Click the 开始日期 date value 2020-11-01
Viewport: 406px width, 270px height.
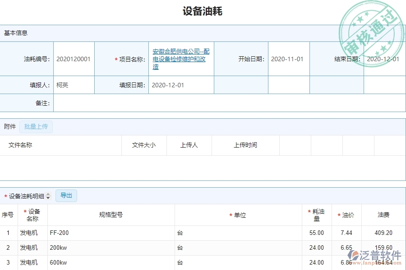(x=287, y=58)
